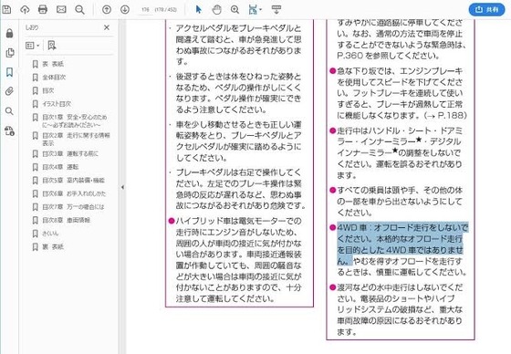511x354 pixels.
Task: Click the paragraph starting 渡河などの水中走行は
Action: [x=400, y=309]
